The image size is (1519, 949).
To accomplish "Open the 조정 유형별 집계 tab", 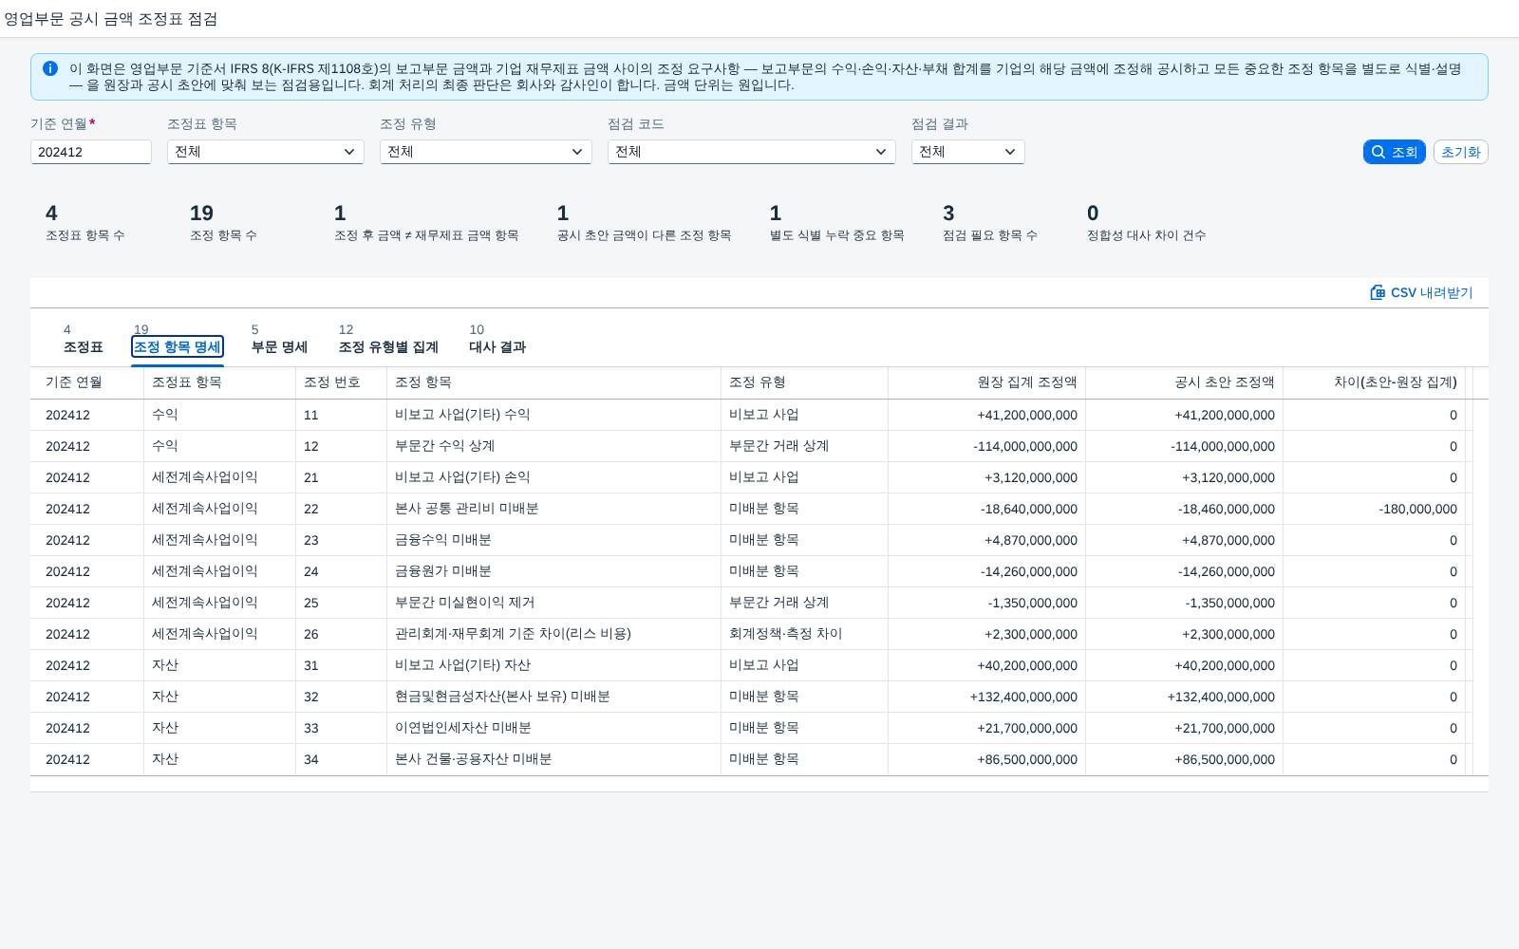I will pos(388,339).
